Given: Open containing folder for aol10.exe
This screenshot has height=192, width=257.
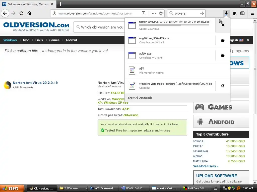Looking at the screenshot, I should [223, 55].
